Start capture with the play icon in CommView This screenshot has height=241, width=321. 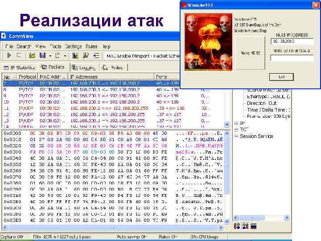click(x=9, y=55)
